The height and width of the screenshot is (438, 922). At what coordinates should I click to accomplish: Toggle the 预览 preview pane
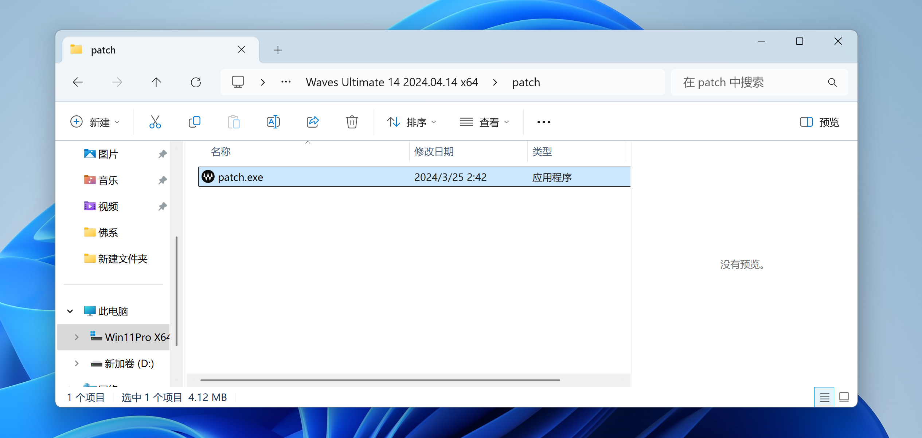click(x=819, y=122)
